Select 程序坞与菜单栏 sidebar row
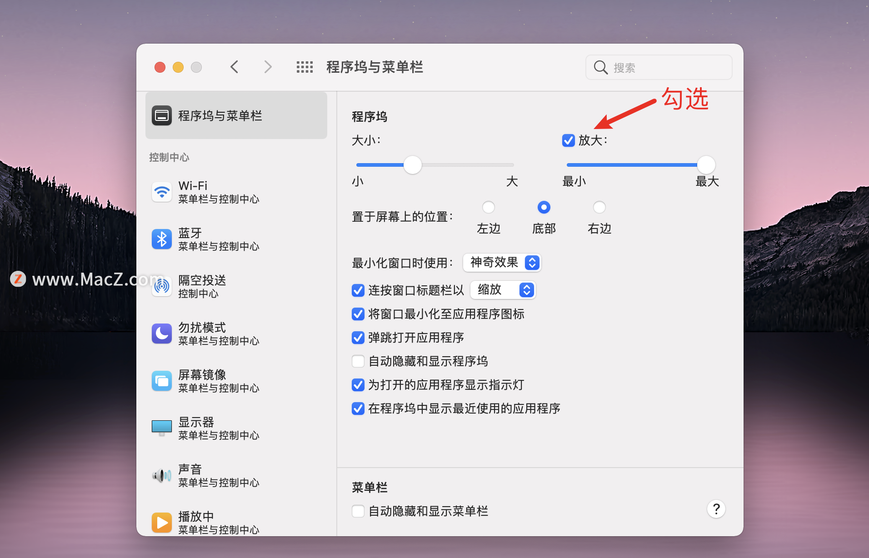The height and width of the screenshot is (558, 869). pyautogui.click(x=236, y=115)
